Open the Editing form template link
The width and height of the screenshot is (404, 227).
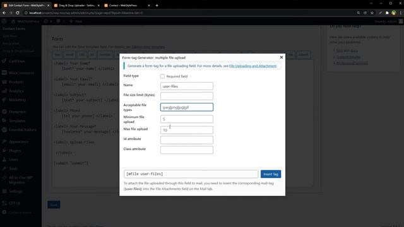[x=148, y=47]
